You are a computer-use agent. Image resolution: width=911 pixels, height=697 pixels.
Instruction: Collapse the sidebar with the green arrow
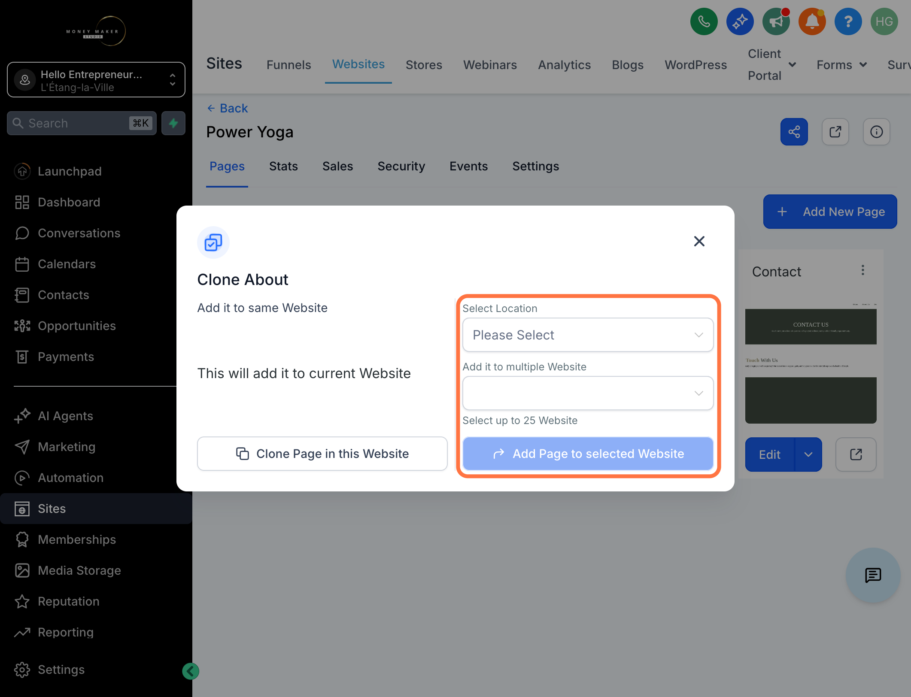click(x=191, y=671)
